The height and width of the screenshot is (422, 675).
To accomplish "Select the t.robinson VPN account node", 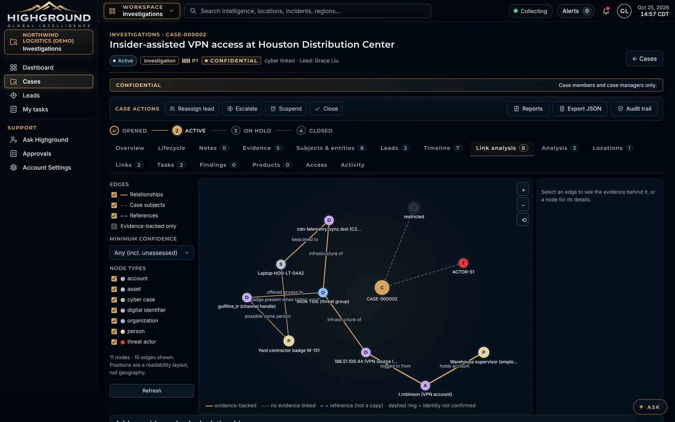I will (x=425, y=385).
